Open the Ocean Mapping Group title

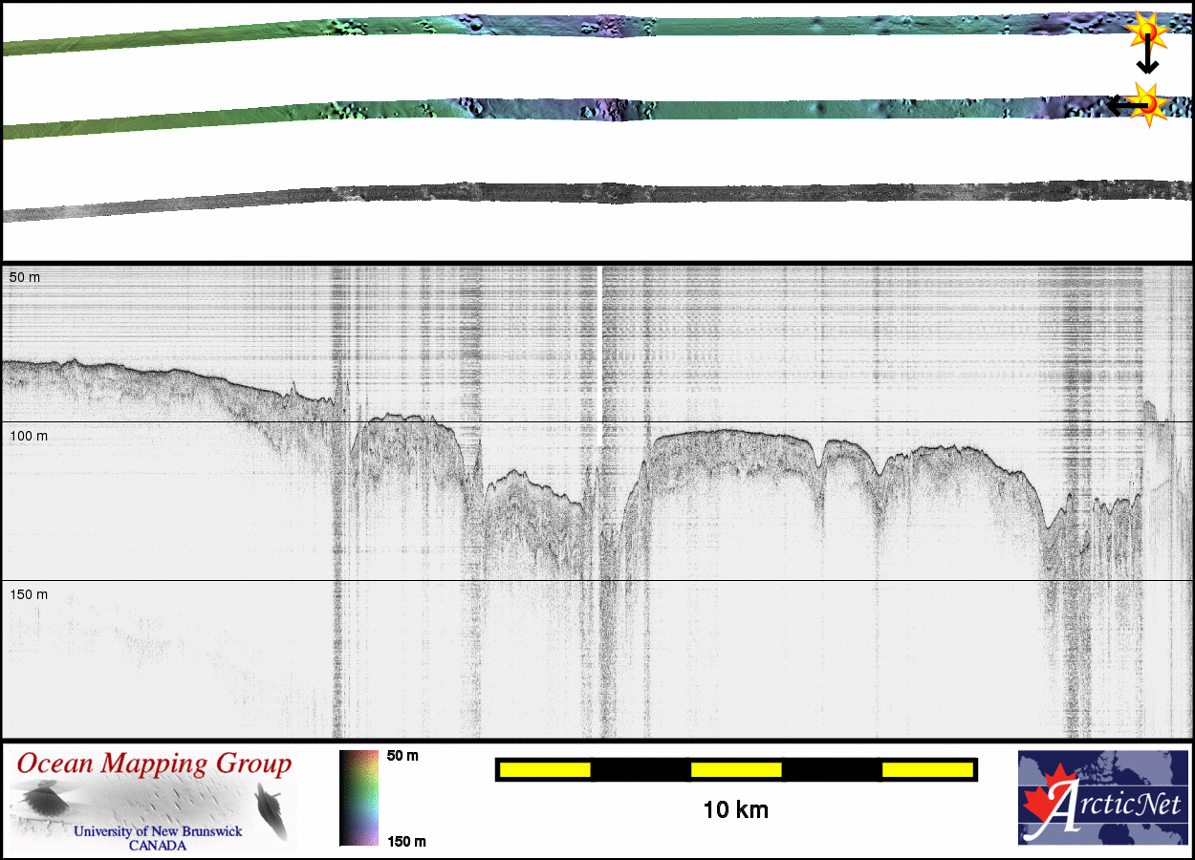point(154,764)
